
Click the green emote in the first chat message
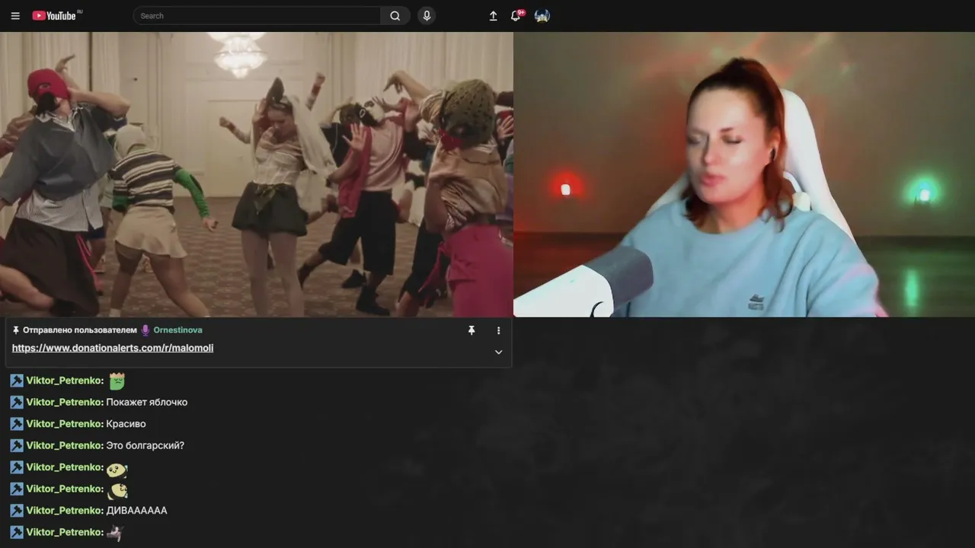point(117,381)
